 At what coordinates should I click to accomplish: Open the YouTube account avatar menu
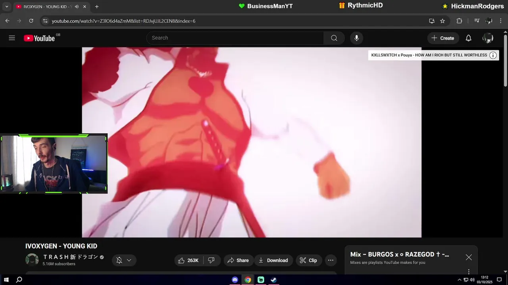click(488, 38)
